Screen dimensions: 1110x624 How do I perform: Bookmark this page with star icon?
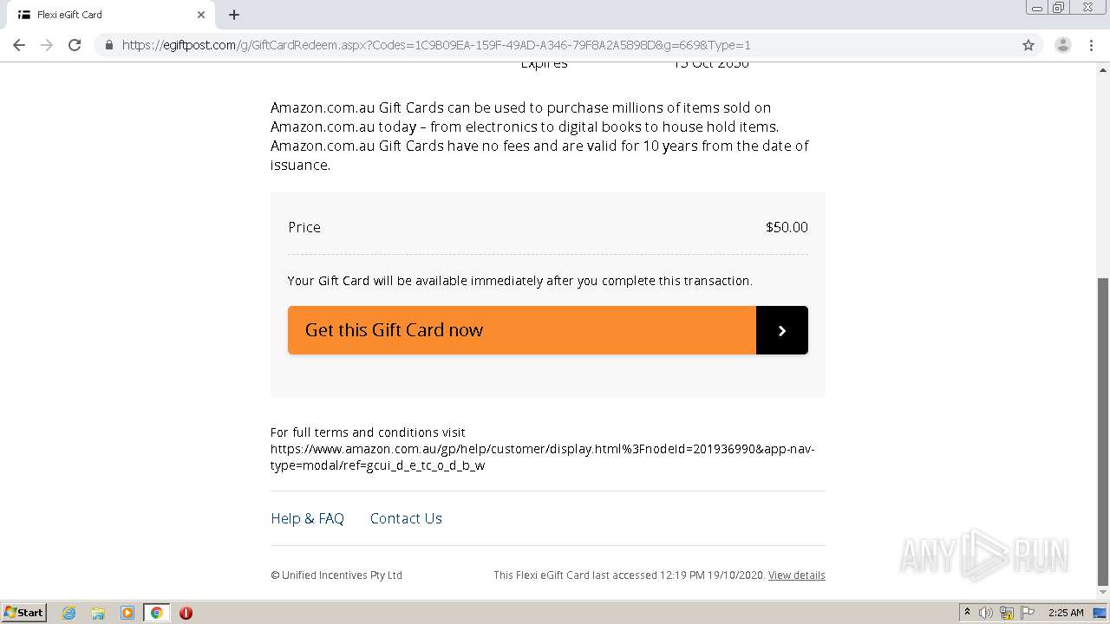click(1028, 45)
